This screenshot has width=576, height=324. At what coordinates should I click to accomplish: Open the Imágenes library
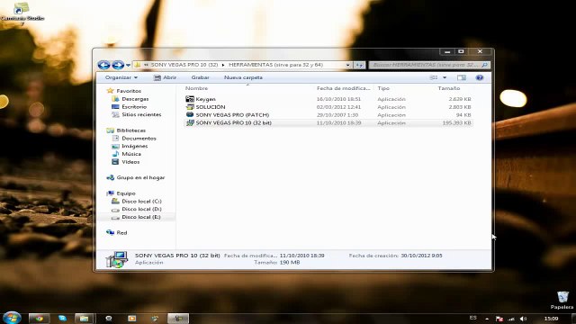134,146
